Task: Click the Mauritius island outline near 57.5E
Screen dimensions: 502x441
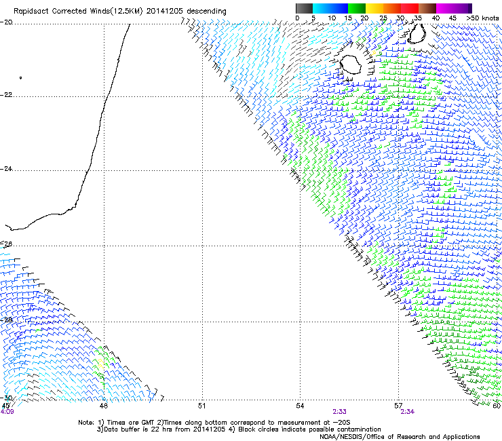Action: pyautogui.click(x=417, y=33)
